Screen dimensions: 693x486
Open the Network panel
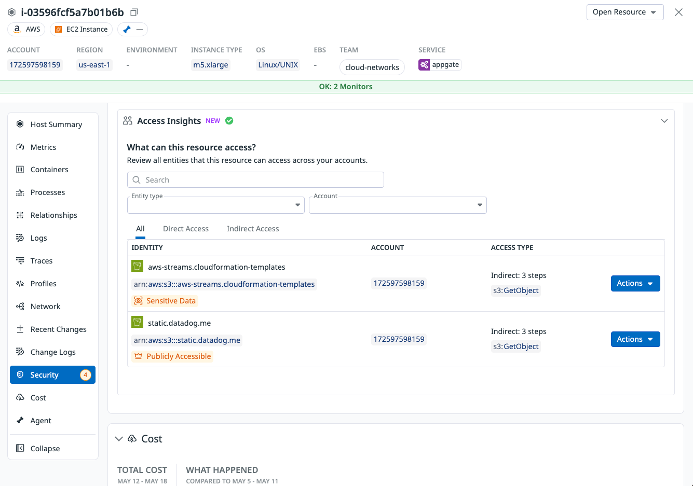(44, 306)
